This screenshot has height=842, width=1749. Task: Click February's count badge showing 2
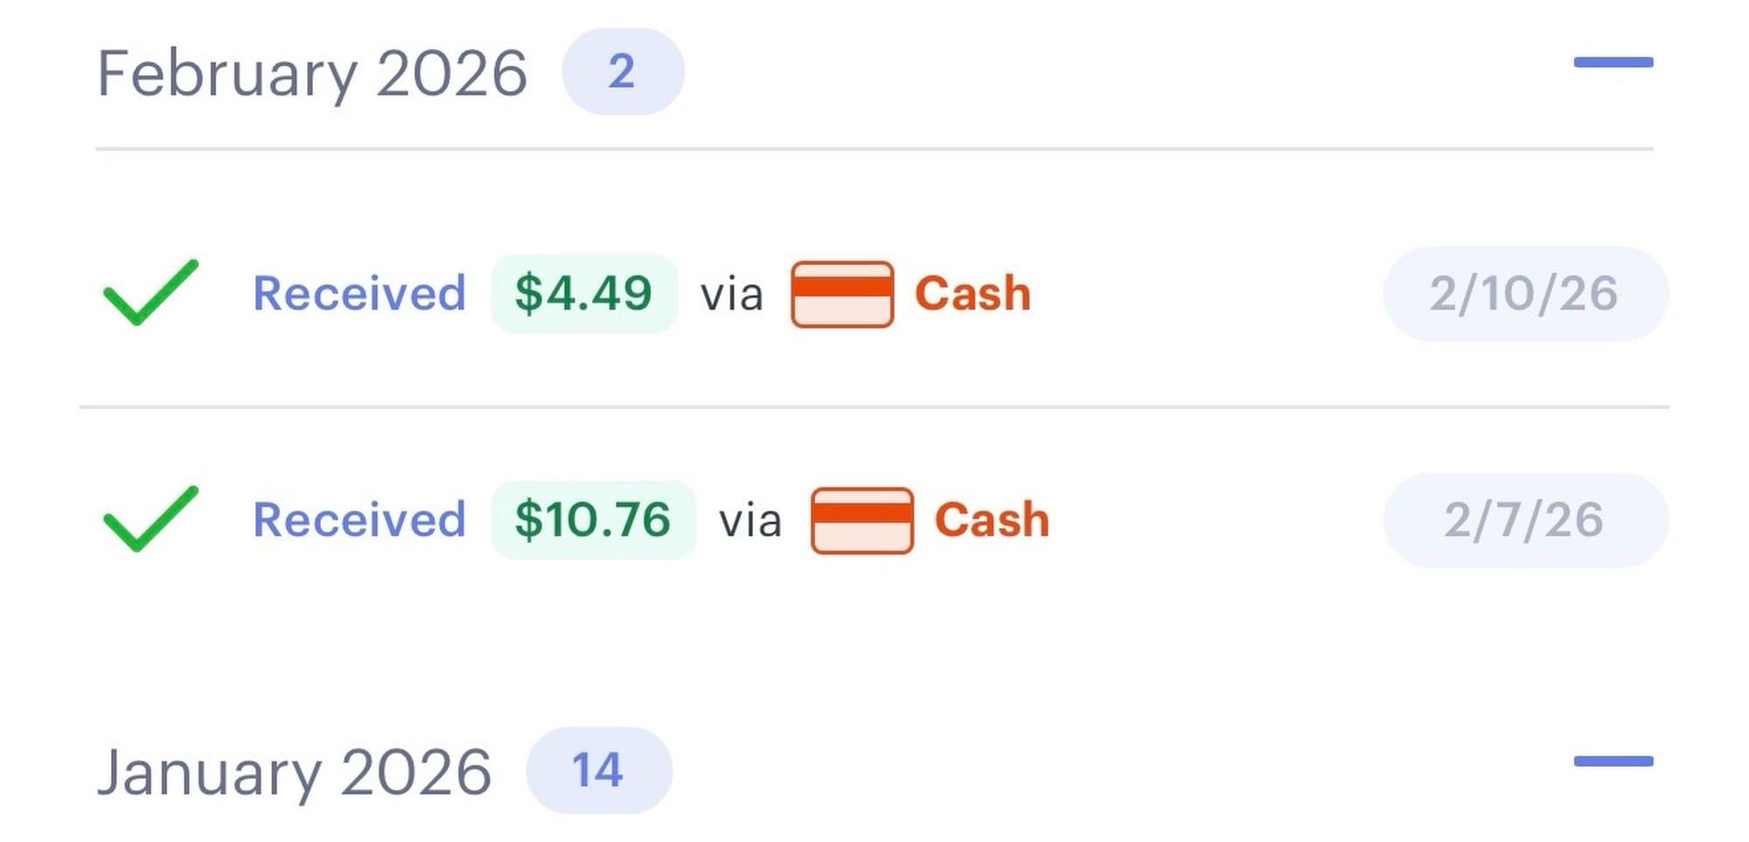pos(622,72)
